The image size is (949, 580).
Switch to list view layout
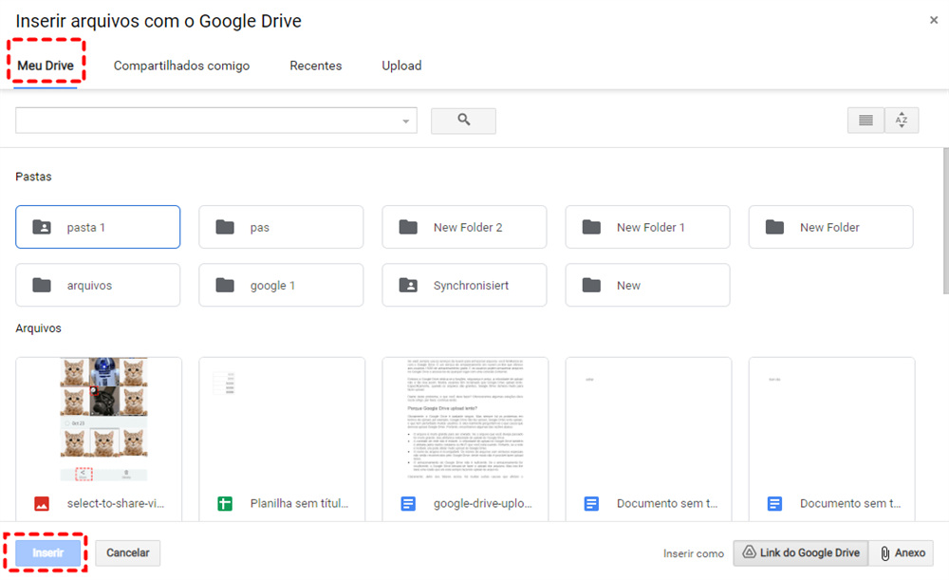tap(865, 121)
